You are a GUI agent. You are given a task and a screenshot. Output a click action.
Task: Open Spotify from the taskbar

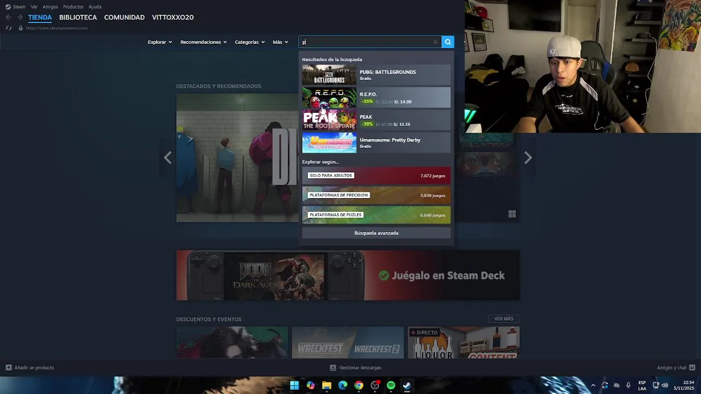point(391,385)
